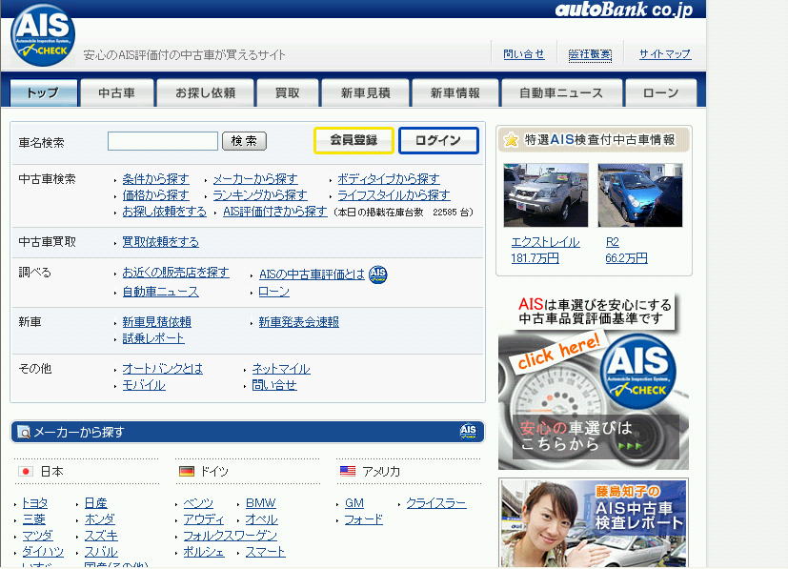The height and width of the screenshot is (569, 788).
Task: Click the 藤島知子のAIS中古車検査レポート banner
Action: tap(594, 522)
